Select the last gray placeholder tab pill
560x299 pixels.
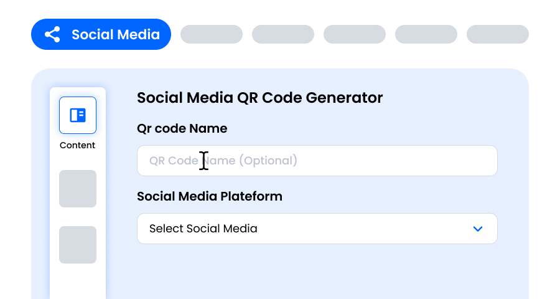498,34
